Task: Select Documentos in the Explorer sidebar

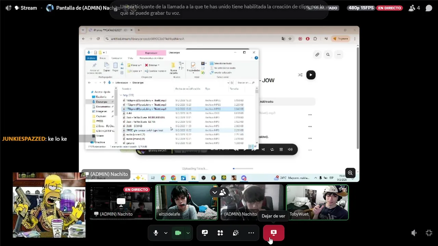Action: click(x=103, y=106)
